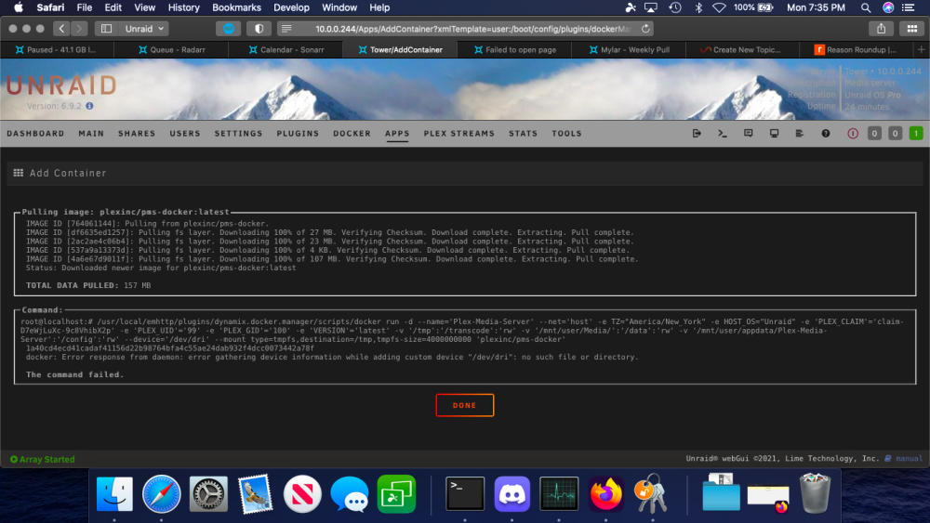Toggle Safari sidebar button

point(106,29)
